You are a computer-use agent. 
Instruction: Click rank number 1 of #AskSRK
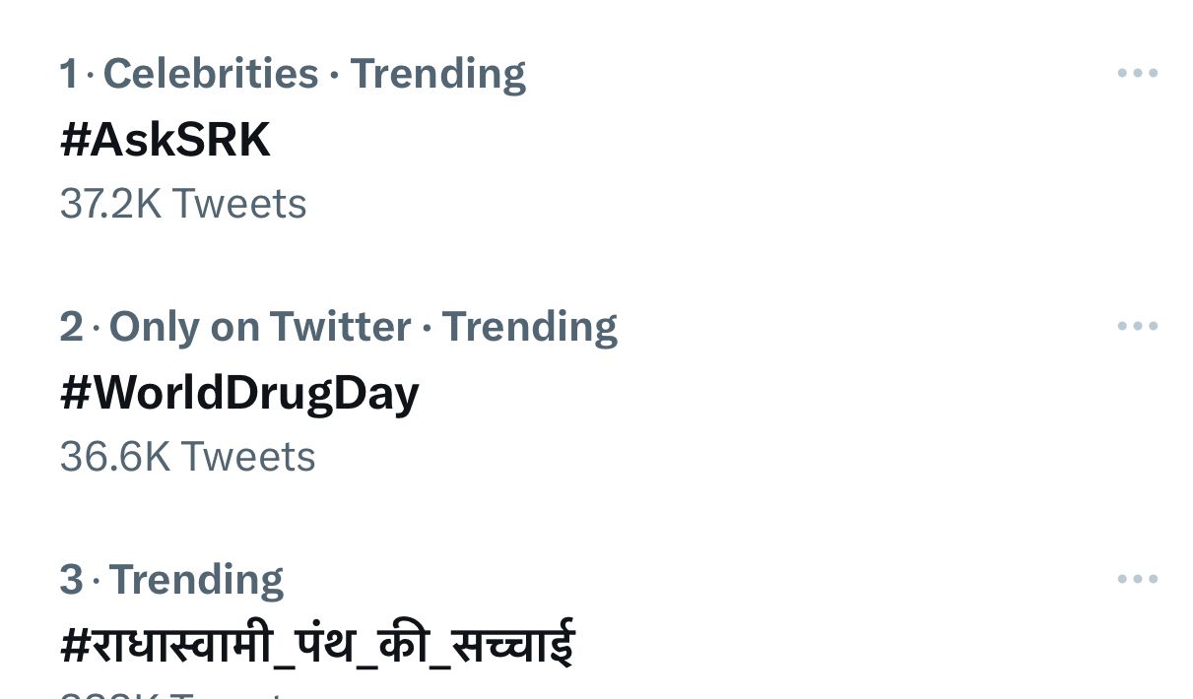coord(68,74)
